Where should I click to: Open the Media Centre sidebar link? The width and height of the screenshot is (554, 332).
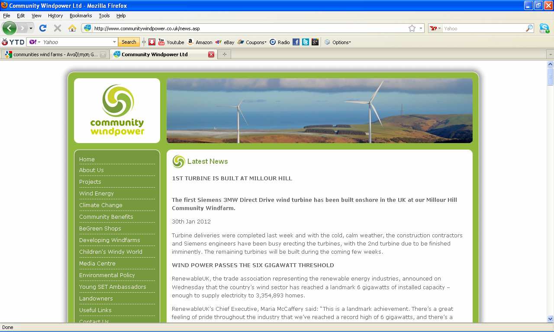click(x=97, y=264)
